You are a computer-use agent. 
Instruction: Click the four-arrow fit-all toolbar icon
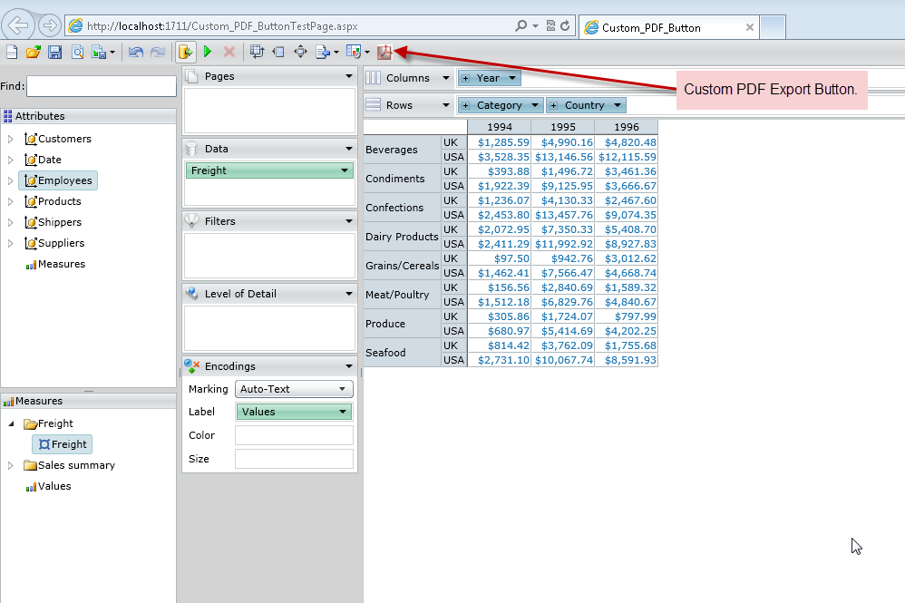pos(300,52)
